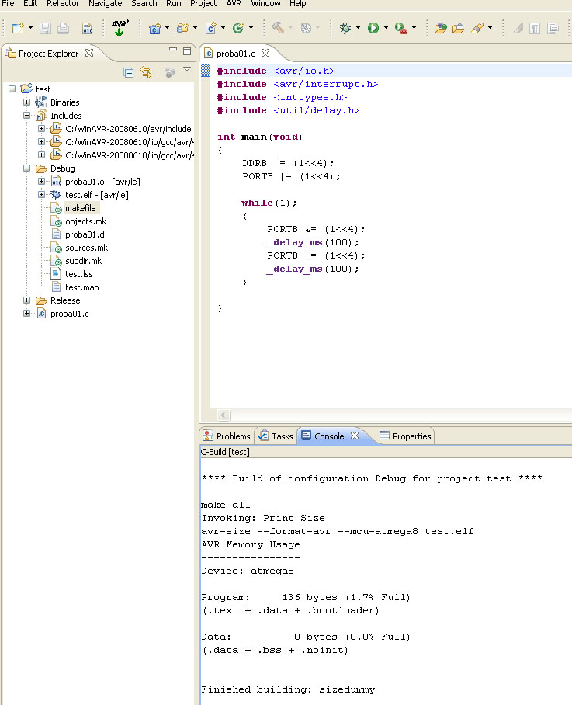Switch to the Problems tab
The image size is (572, 705).
click(233, 436)
